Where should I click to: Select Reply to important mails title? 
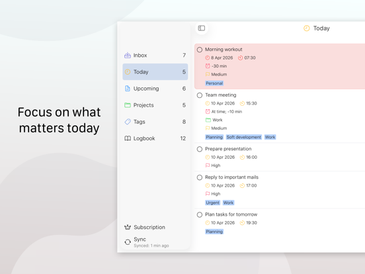(x=231, y=177)
